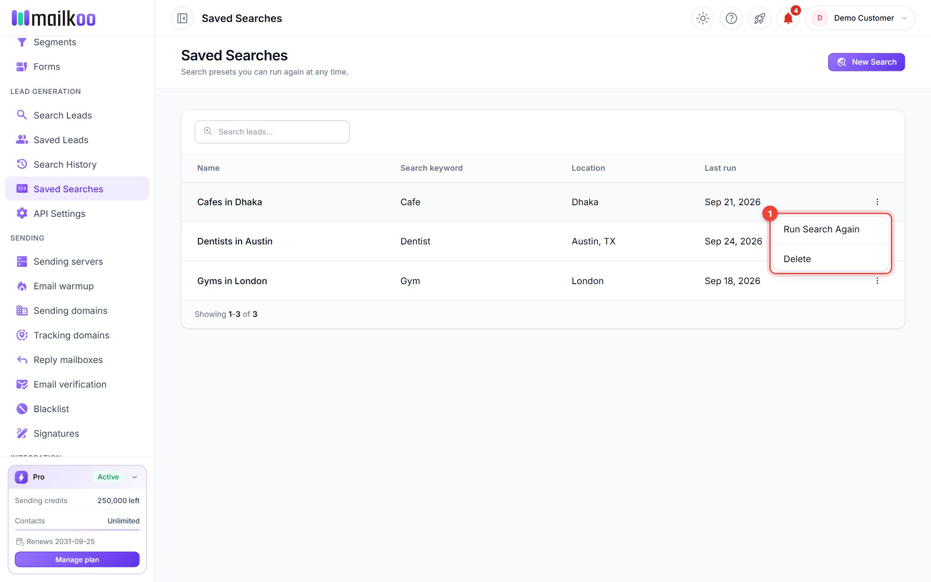The image size is (931, 582).
Task: Collapse the Pro plan card chevron
Action: click(x=134, y=477)
